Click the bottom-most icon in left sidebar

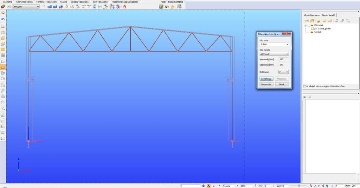(x=3, y=138)
